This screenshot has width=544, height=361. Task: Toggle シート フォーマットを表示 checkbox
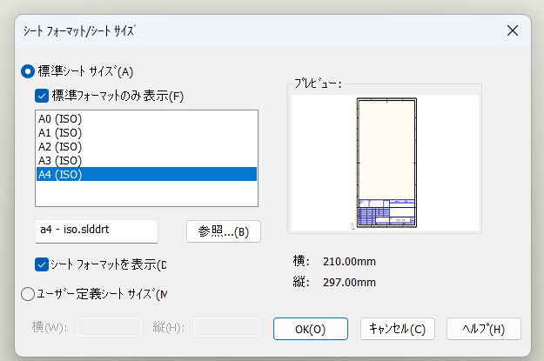[x=42, y=264]
